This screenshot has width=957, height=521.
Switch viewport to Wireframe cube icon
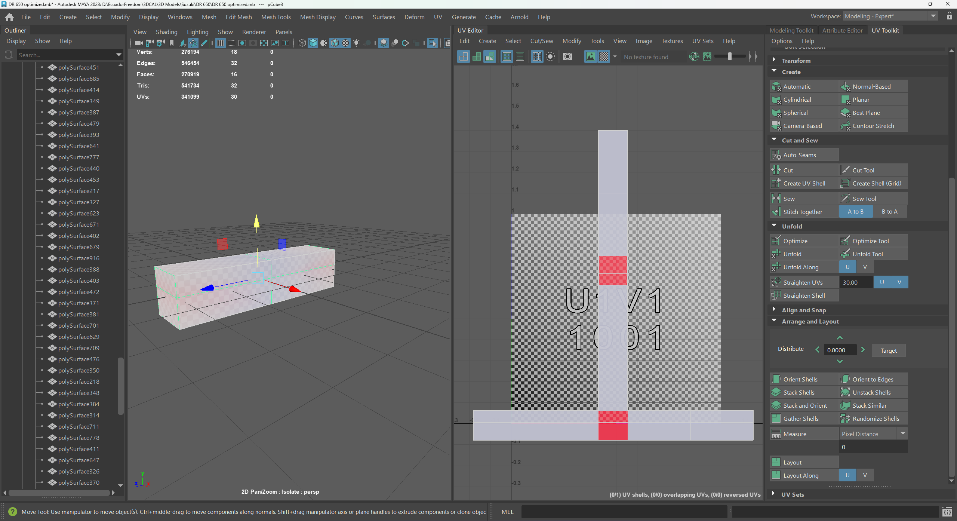302,43
